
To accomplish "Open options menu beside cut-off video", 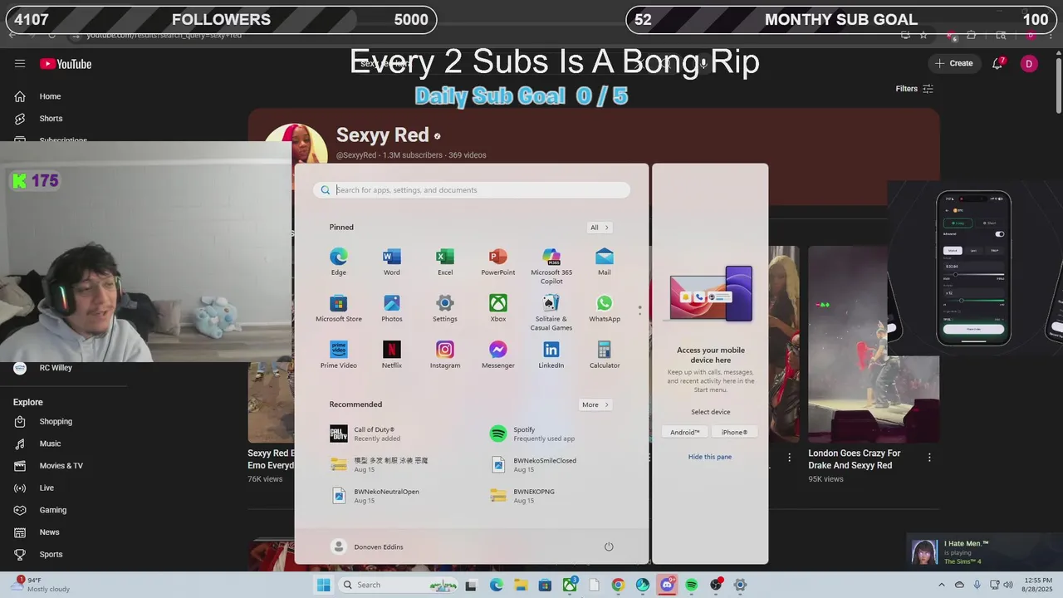I will click(789, 458).
